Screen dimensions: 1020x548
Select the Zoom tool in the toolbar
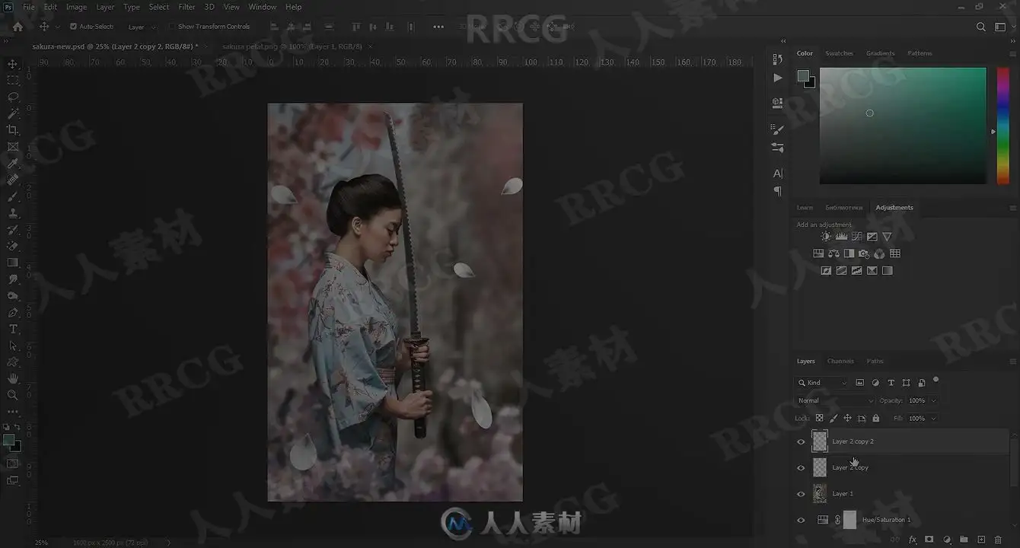13,395
